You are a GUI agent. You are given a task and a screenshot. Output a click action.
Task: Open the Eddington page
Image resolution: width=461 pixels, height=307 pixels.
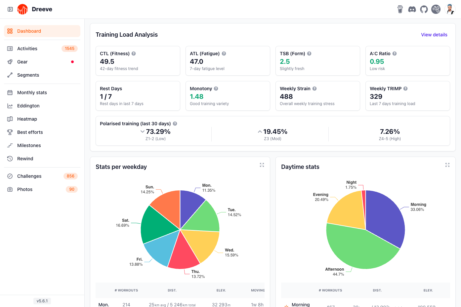42,106
